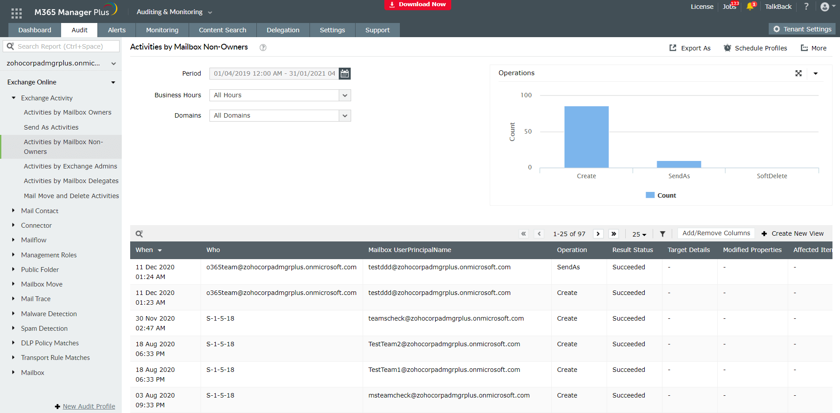This screenshot has width=840, height=413.
Task: Open the help question mark in header
Action: pos(806,6)
